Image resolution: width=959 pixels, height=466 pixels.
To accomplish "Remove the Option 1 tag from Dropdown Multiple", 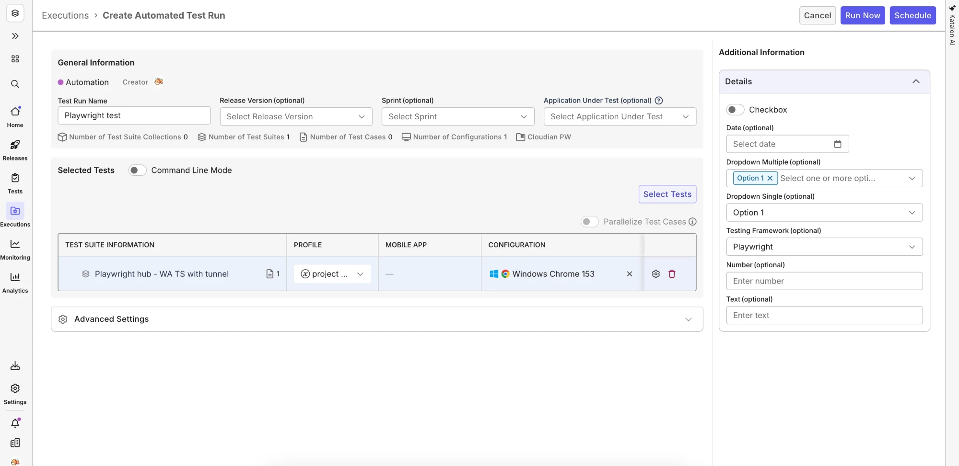I will [770, 178].
